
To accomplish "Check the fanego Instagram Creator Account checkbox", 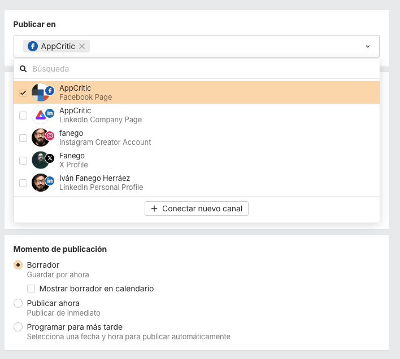I will [x=23, y=138].
